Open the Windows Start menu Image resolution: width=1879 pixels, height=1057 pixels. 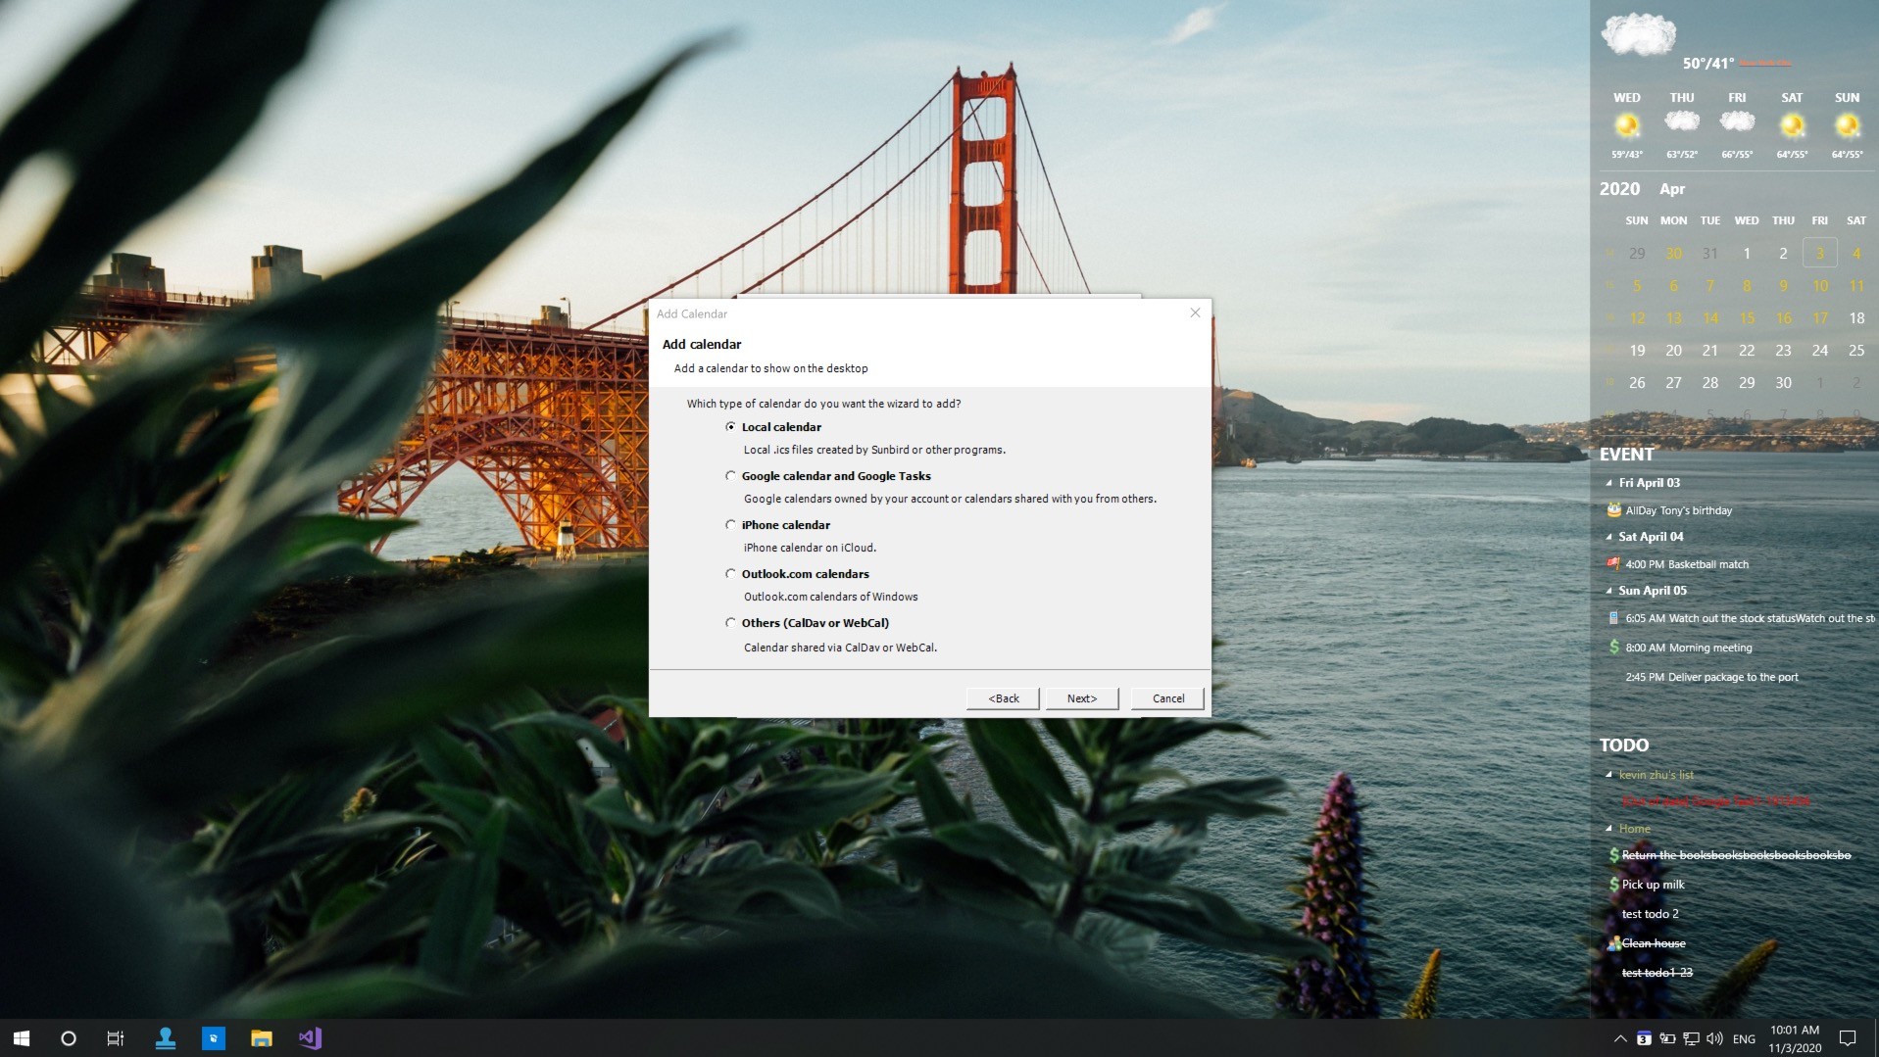pyautogui.click(x=20, y=1037)
